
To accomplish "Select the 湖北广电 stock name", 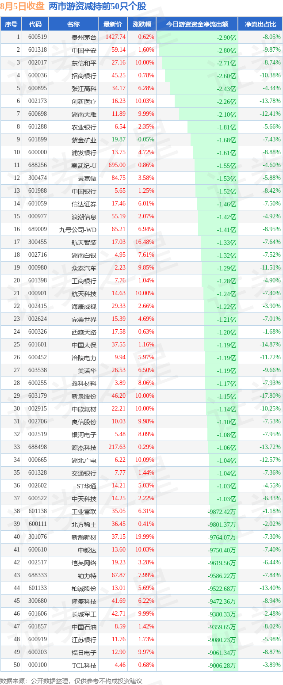I will click(84, 460).
